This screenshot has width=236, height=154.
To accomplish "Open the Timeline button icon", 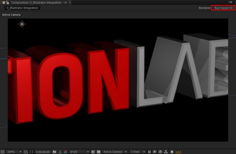I will click(x=160, y=152).
